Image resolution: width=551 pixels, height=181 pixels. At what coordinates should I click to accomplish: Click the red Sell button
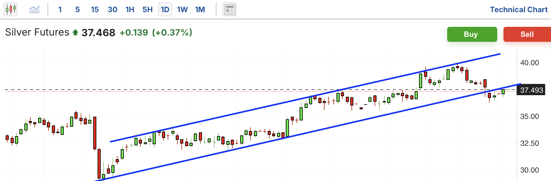coord(527,34)
